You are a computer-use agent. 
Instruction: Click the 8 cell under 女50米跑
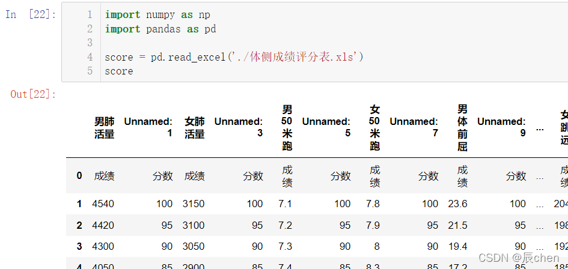[x=377, y=247]
